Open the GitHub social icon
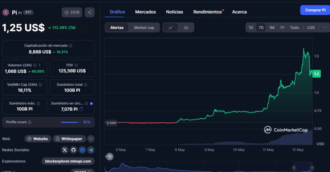 (74, 150)
